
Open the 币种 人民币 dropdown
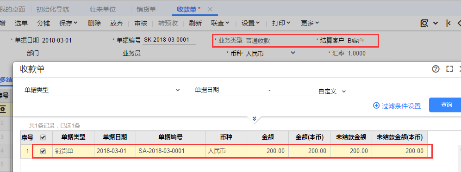tap(270, 53)
